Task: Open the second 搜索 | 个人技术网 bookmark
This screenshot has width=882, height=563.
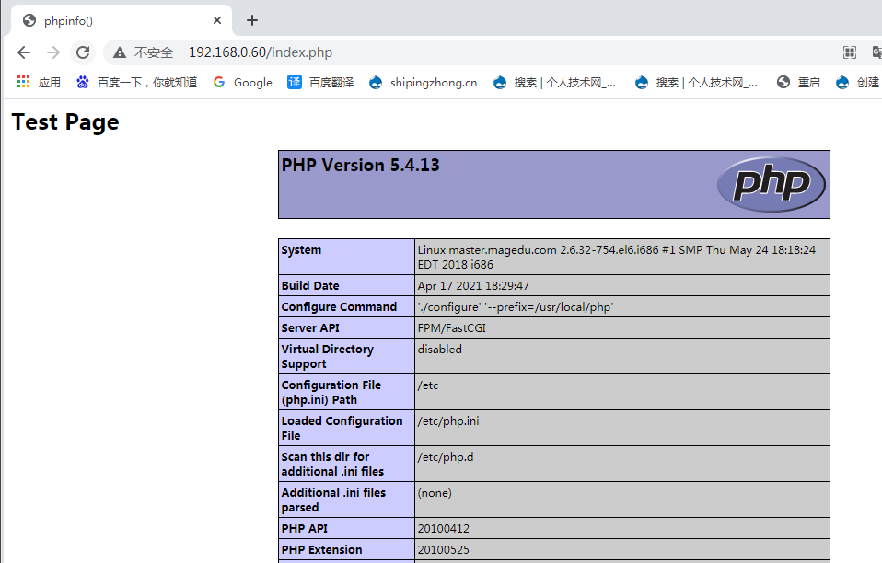Action: click(696, 82)
